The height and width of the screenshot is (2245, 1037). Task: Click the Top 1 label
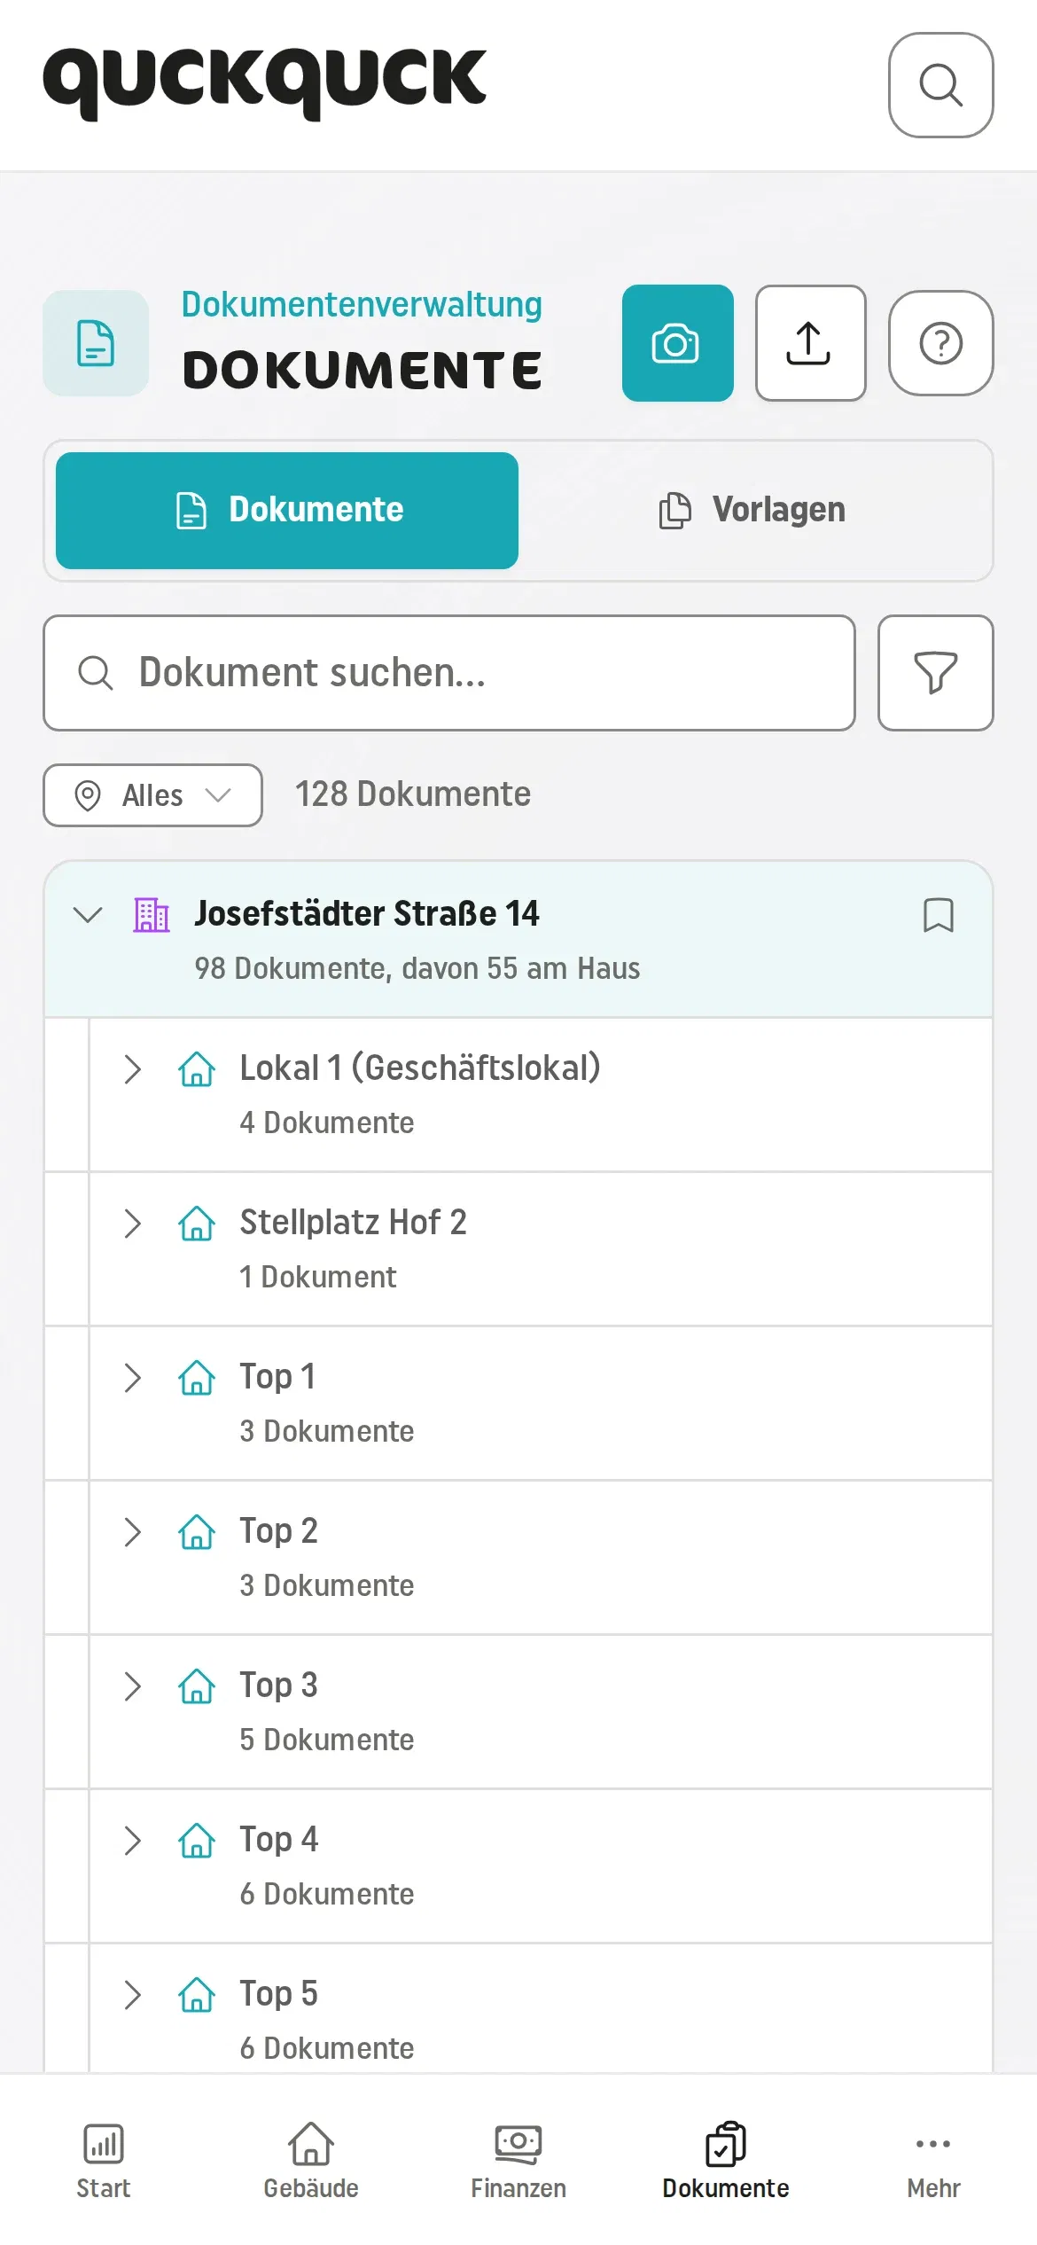tap(277, 1377)
